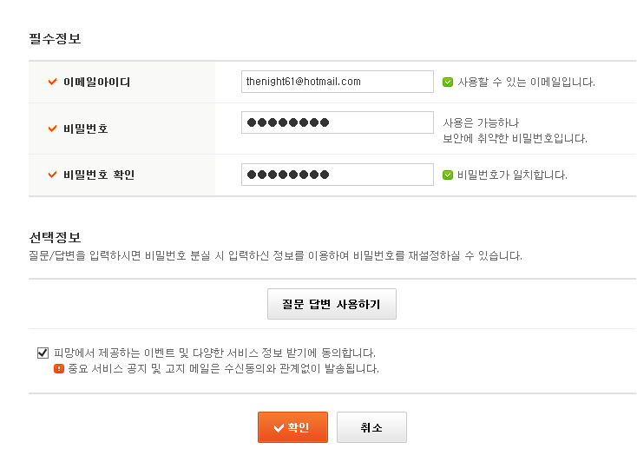637x462 pixels.
Task: Click the green check icon beside email availability message
Action: pyautogui.click(x=448, y=82)
